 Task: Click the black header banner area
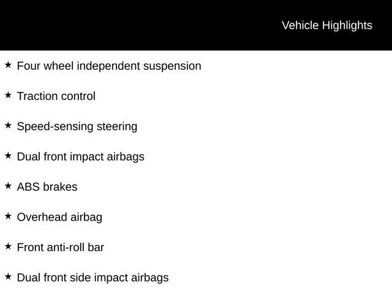pyautogui.click(x=196, y=25)
